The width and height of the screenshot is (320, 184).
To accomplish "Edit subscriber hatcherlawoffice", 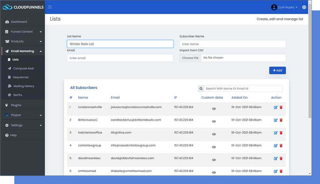I will pos(275,133).
